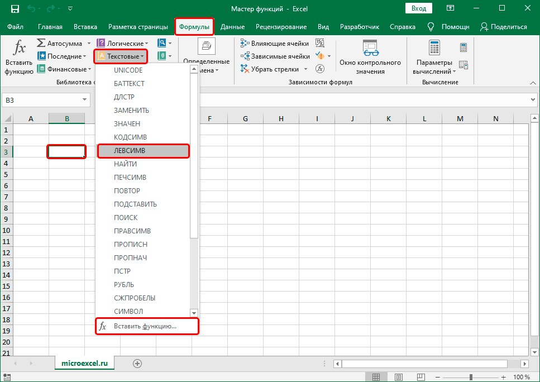The height and width of the screenshot is (382, 540).
Task: Select ЛЕВСИМВ from the function list
Action: pyautogui.click(x=144, y=151)
